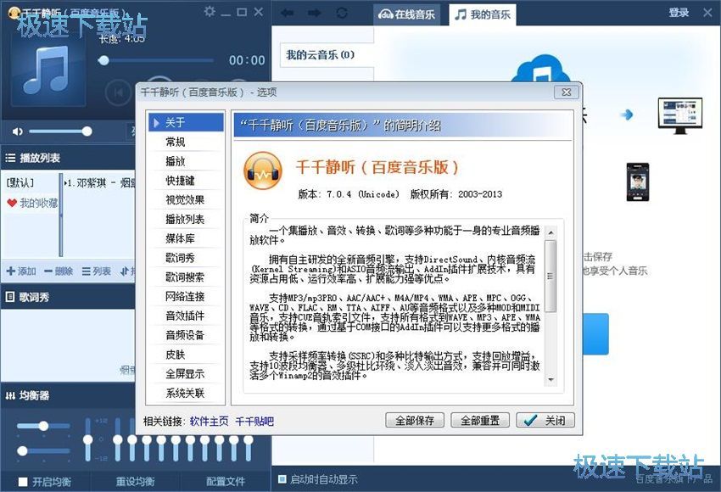This screenshot has width=721, height=492.
Task: Click the browser forward arrow
Action: coord(315,13)
